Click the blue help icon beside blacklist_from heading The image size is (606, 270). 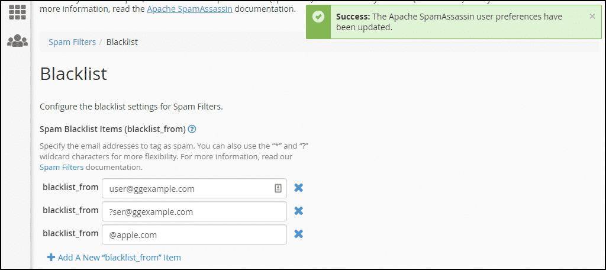(x=192, y=129)
